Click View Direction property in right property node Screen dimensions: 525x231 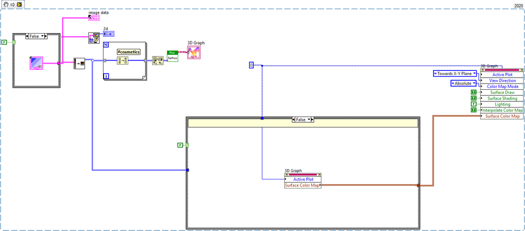(x=502, y=80)
